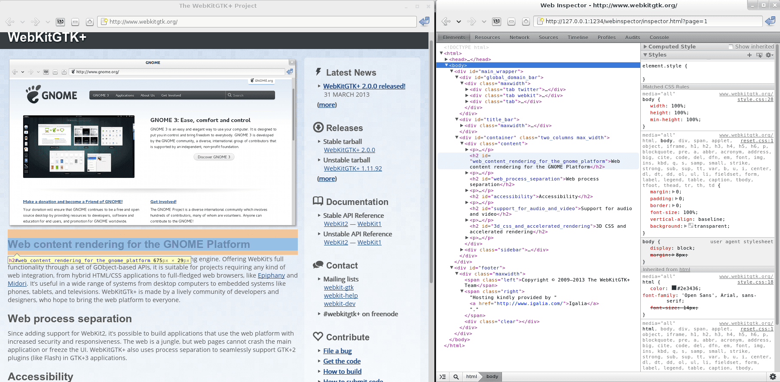Zoom out in the Web Inspector toolbar

click(511, 21)
